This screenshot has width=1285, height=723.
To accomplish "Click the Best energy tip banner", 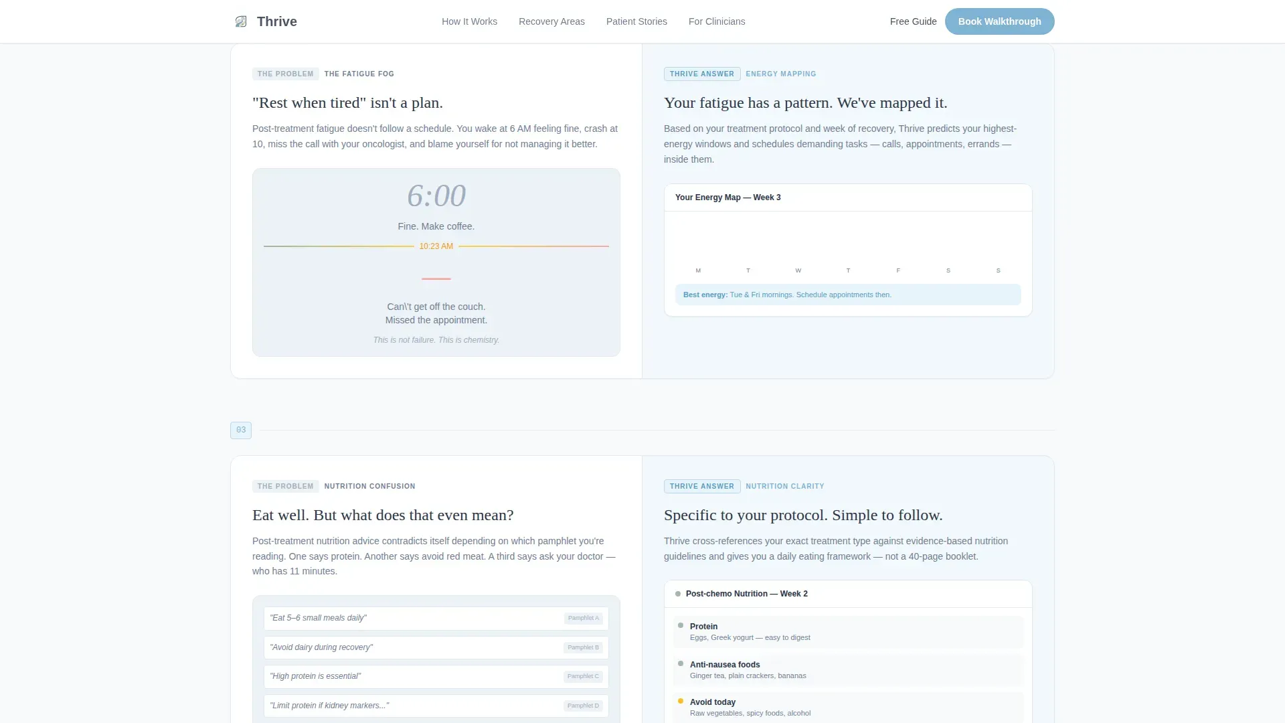I will pyautogui.click(x=848, y=295).
